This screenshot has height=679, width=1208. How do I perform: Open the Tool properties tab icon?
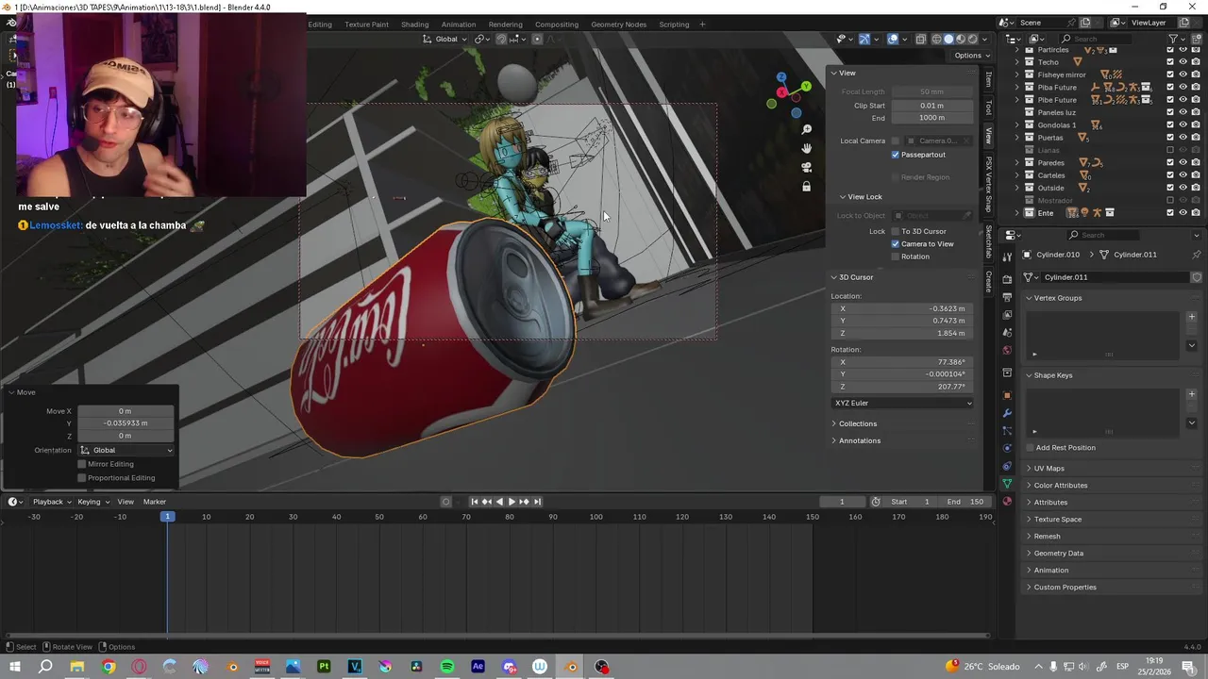pos(1007,257)
